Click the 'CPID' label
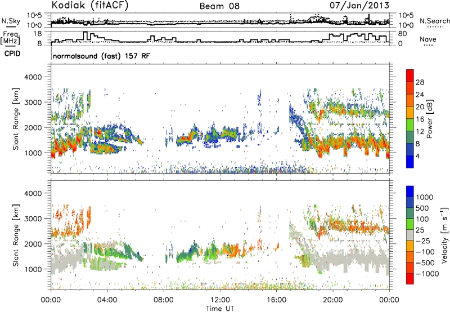Image resolution: width=450 pixels, height=312 pixels. [12, 54]
